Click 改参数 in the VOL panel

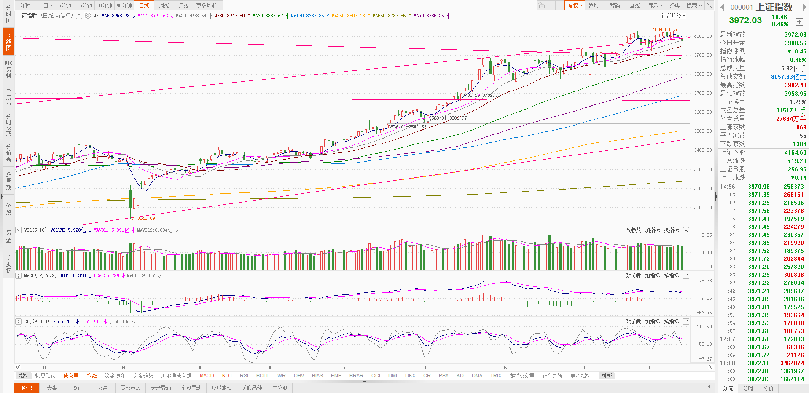pyautogui.click(x=633, y=230)
